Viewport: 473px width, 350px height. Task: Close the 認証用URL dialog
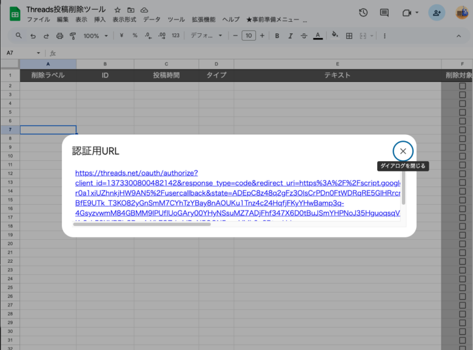tap(403, 151)
